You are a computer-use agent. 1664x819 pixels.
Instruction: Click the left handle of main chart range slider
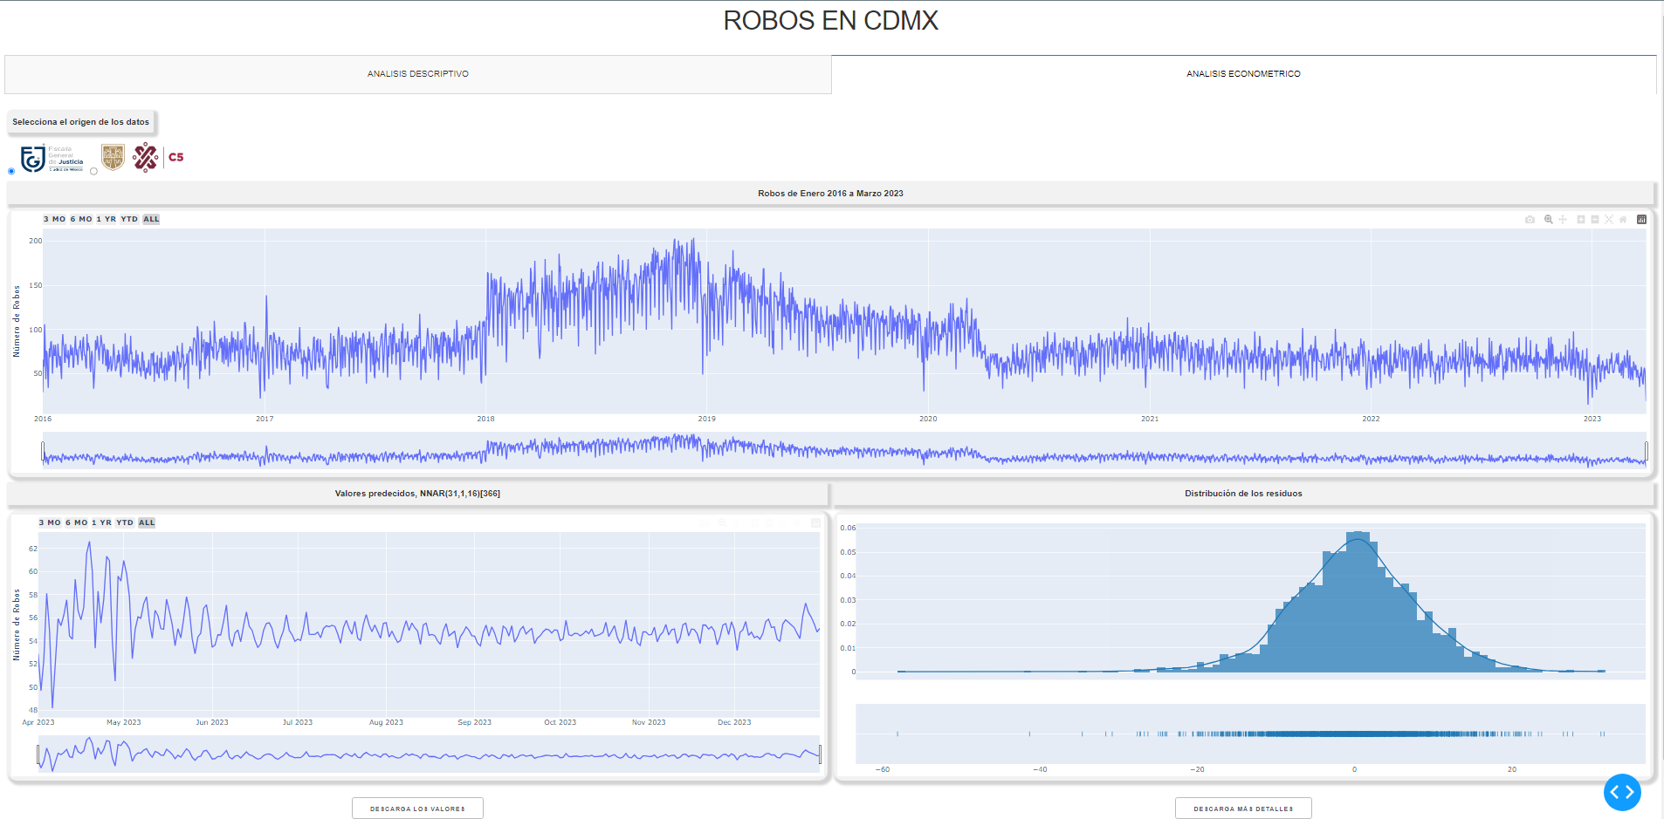pos(43,451)
